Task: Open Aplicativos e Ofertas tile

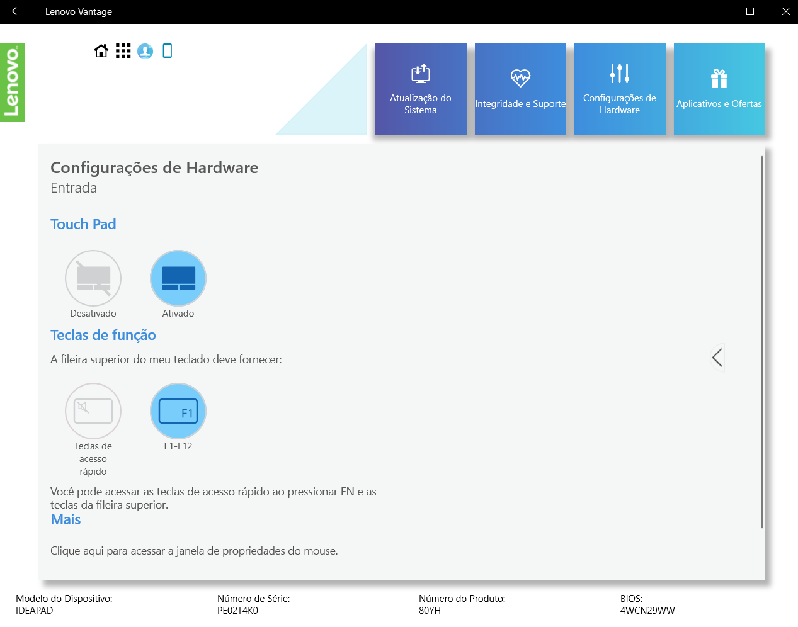Action: [x=719, y=89]
